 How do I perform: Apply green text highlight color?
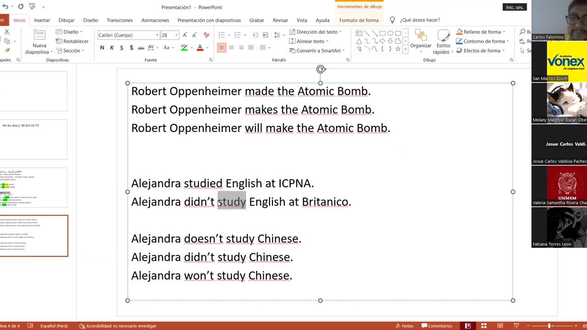tap(184, 48)
